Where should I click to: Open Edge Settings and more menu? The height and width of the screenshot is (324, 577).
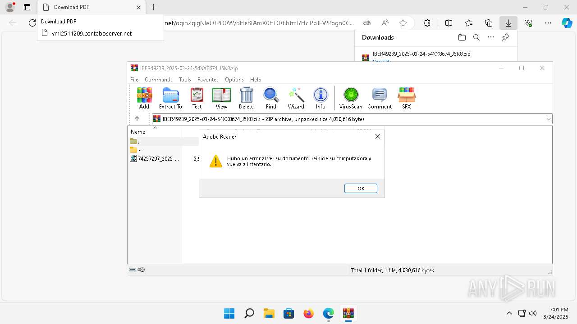(x=548, y=23)
